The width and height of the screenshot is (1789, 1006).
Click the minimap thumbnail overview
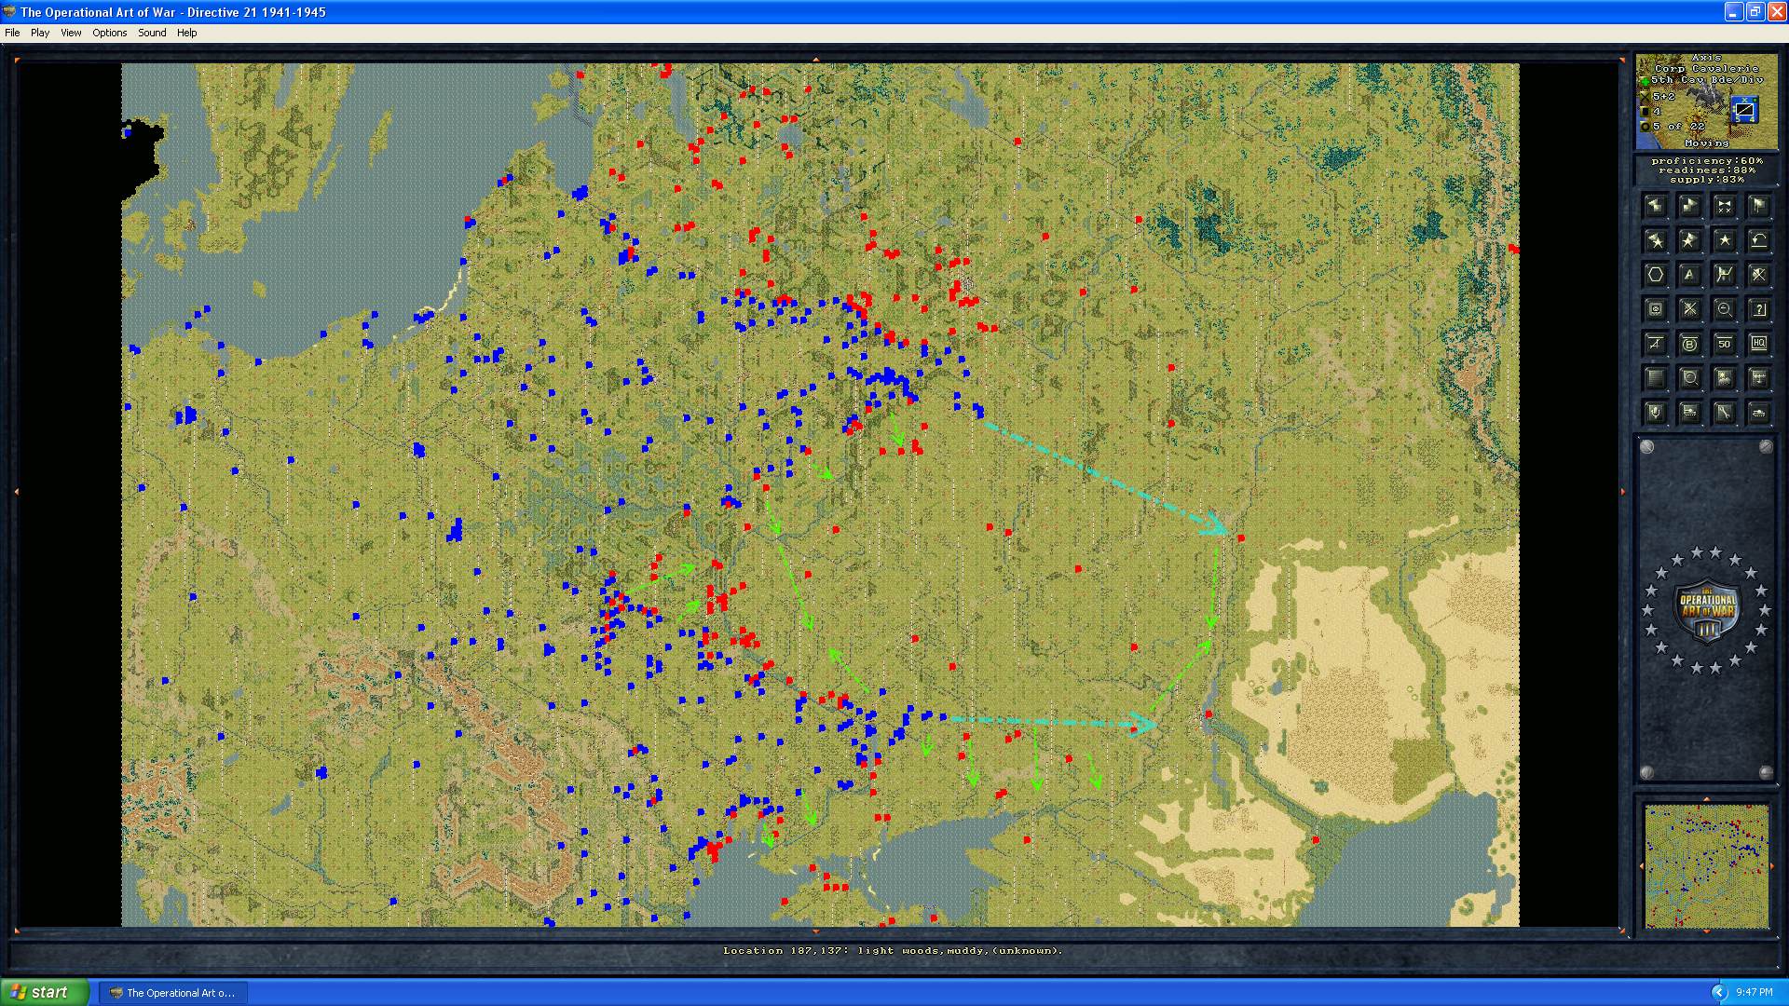click(1706, 866)
